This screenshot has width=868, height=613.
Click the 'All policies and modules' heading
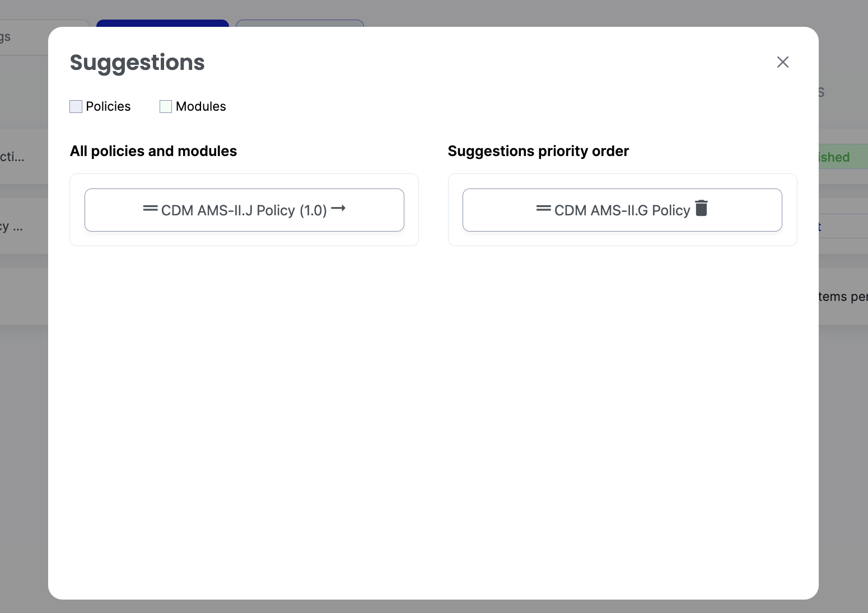tap(153, 151)
